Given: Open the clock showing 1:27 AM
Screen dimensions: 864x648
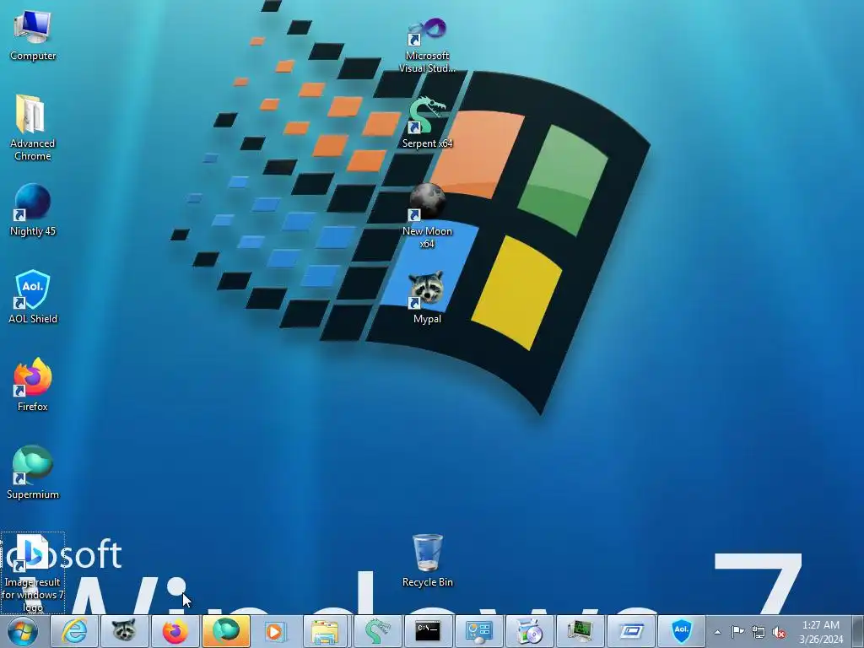Looking at the screenshot, I should click(821, 632).
